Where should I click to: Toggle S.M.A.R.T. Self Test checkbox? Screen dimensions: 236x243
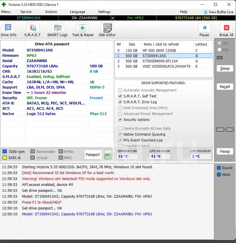click(120, 96)
